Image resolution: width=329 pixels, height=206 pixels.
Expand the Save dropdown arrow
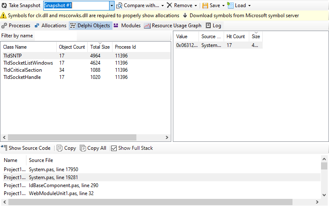pyautogui.click(x=223, y=5)
